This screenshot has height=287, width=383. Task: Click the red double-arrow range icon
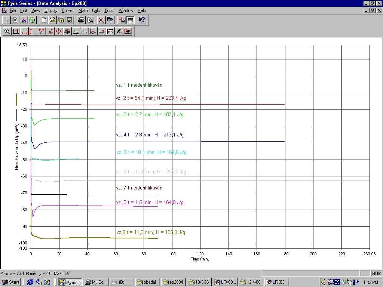tap(128, 31)
